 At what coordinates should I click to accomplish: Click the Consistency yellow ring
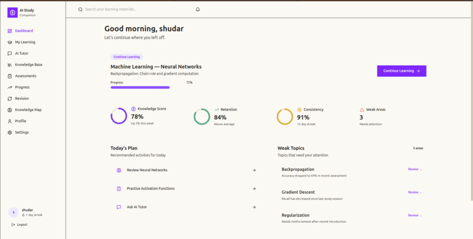pyautogui.click(x=285, y=117)
